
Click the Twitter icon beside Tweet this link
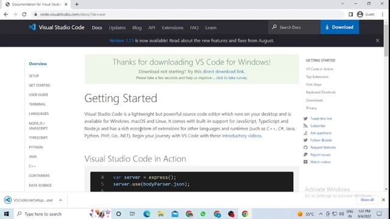[305, 119]
